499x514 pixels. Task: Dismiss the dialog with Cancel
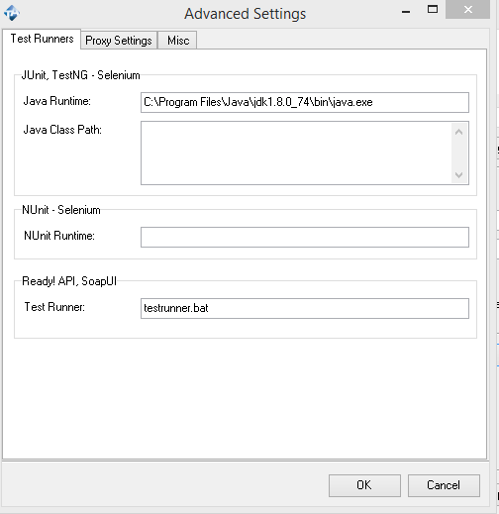click(x=444, y=485)
